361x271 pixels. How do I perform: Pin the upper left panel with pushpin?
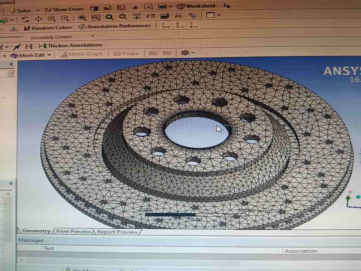pos(11,65)
